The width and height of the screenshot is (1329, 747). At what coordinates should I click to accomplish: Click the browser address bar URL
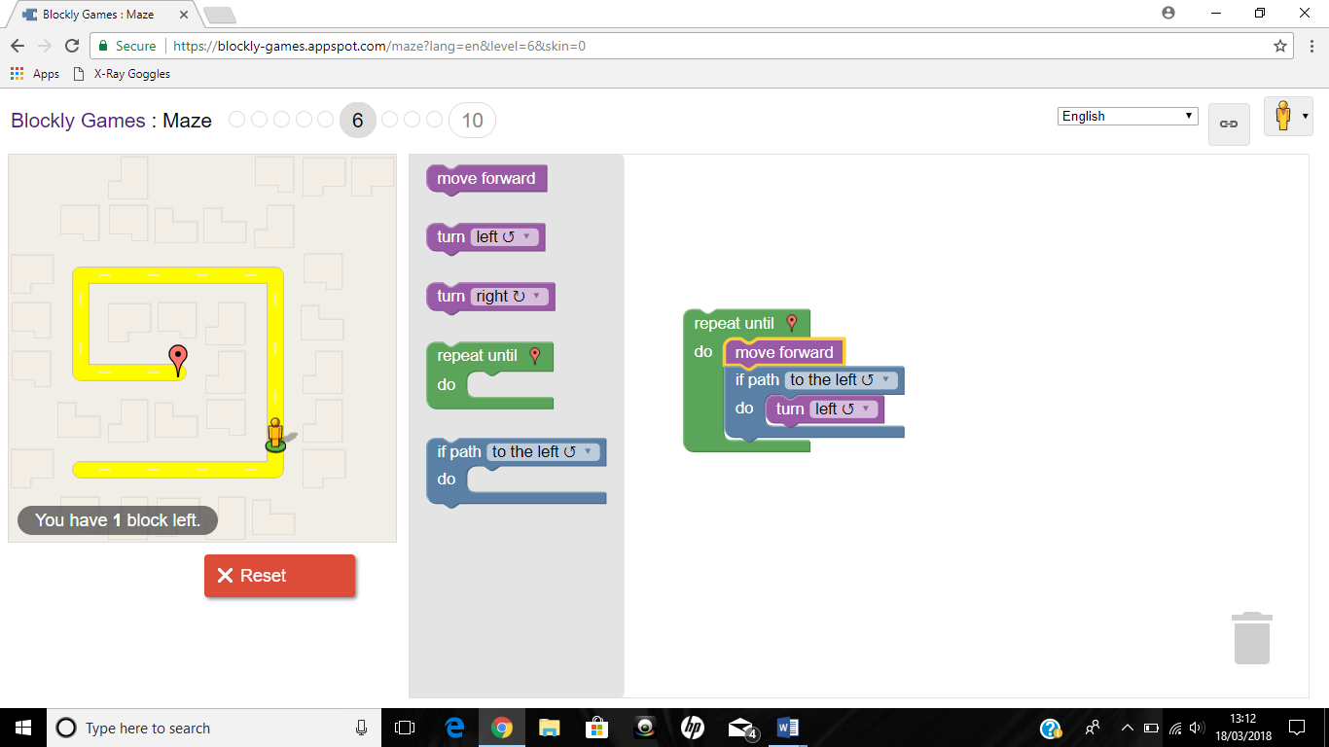tap(379, 46)
